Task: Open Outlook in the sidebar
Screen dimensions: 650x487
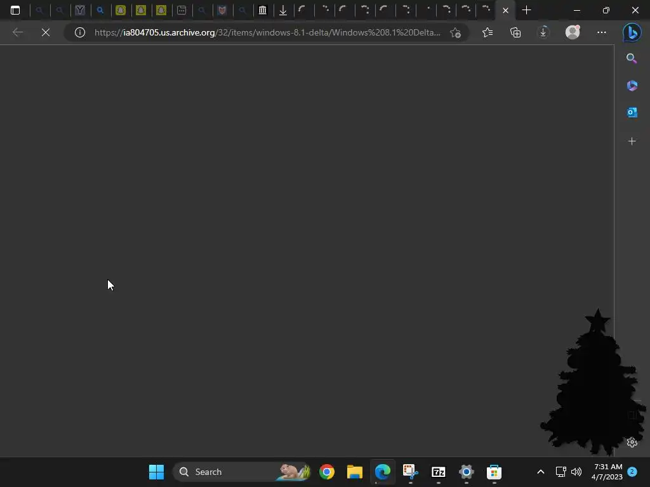Action: pos(632,112)
